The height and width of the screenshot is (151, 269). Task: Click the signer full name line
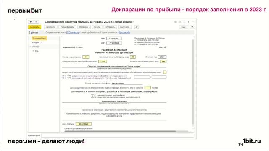(114, 102)
